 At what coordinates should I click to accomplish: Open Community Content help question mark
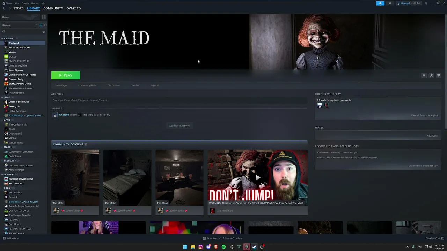point(86,144)
